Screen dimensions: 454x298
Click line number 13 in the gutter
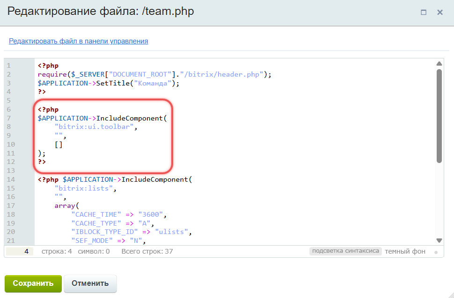[x=11, y=170]
